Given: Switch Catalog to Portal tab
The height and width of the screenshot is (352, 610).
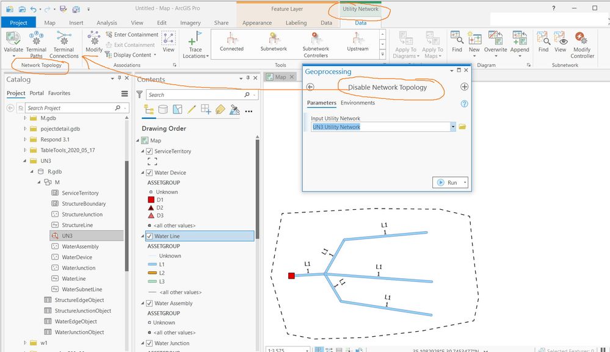Looking at the screenshot, I should (37, 93).
